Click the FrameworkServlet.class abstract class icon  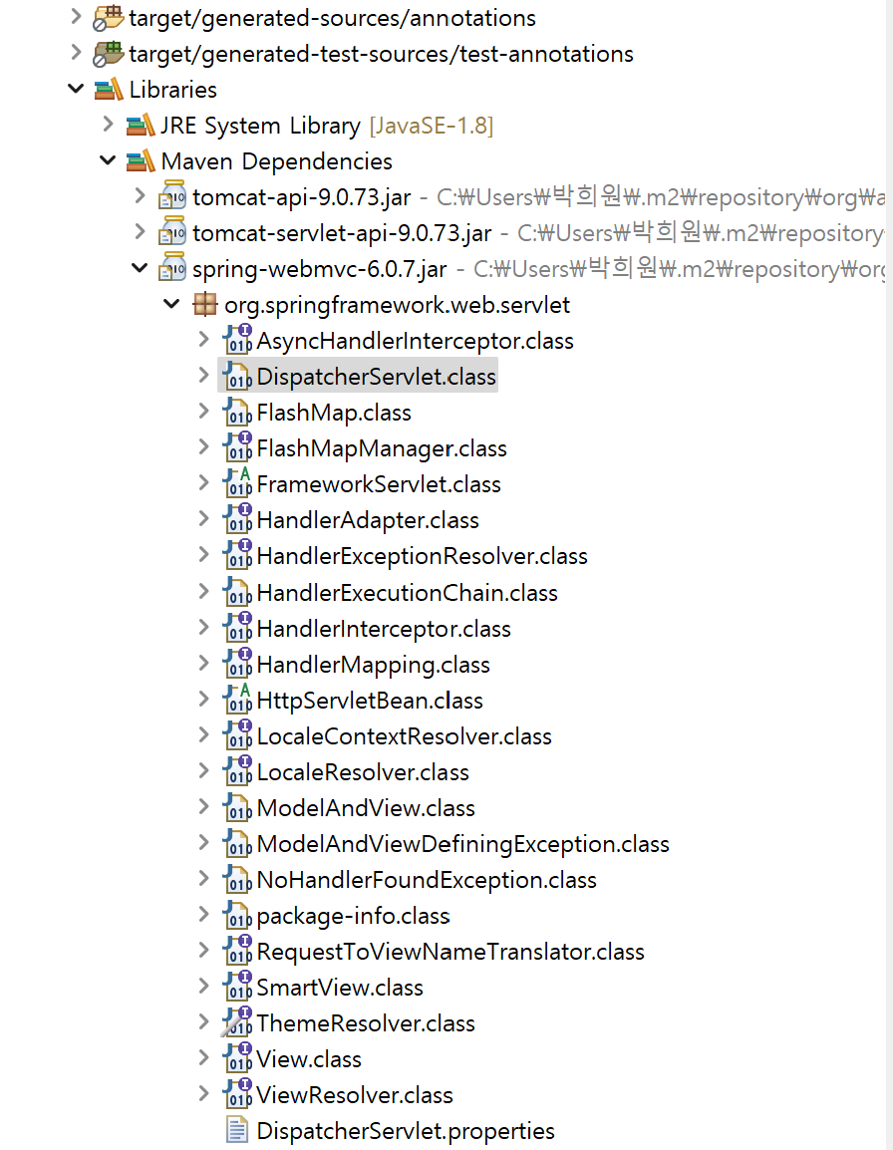238,484
